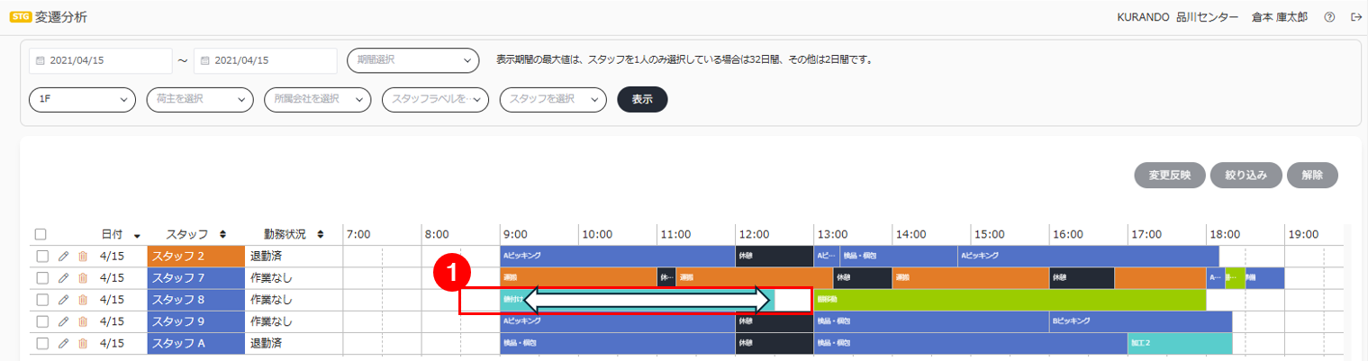This screenshot has width=1368, height=361.
Task: Delete the スタッフ 8 row with trash icon
Action: pos(83,300)
